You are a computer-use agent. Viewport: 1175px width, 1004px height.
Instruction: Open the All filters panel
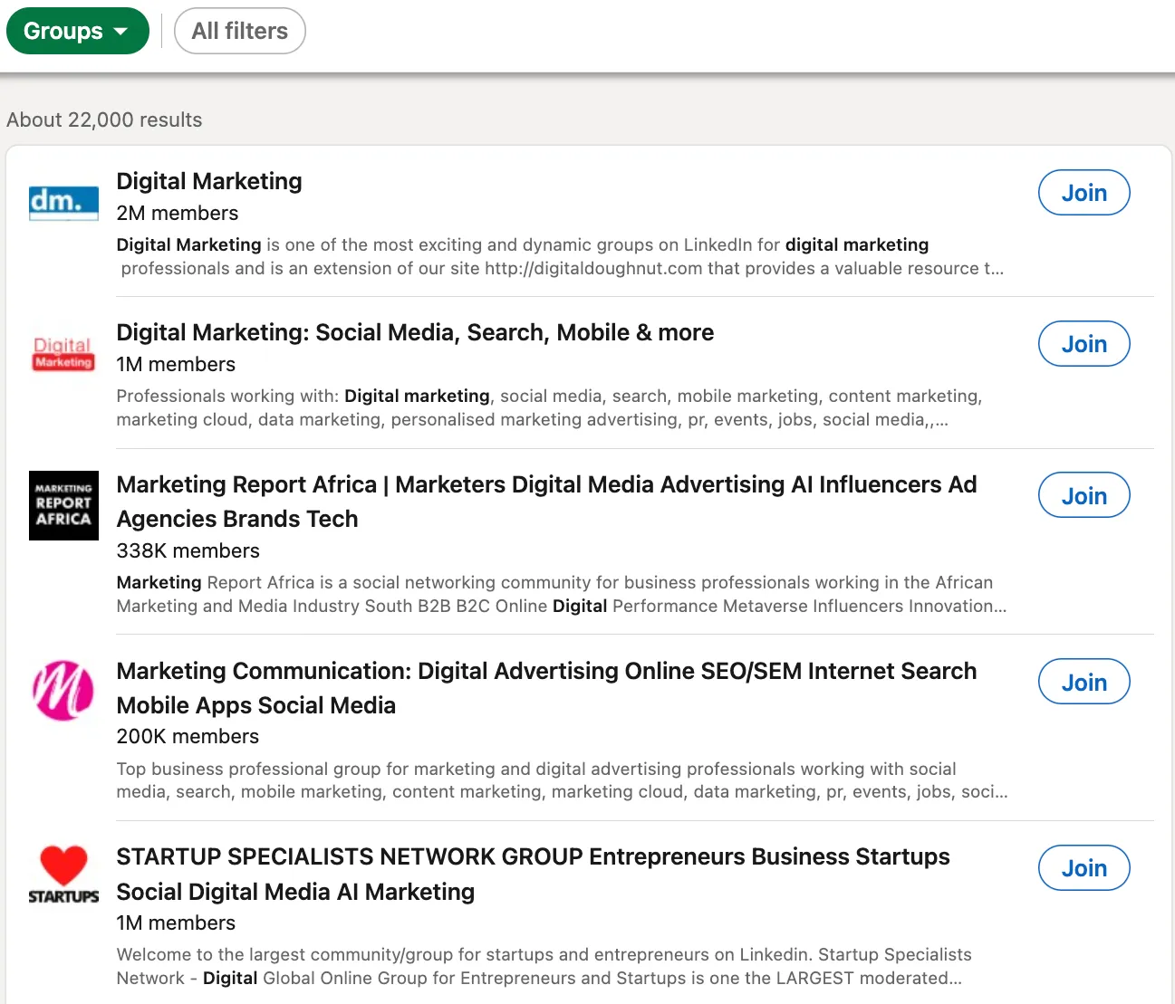(239, 30)
